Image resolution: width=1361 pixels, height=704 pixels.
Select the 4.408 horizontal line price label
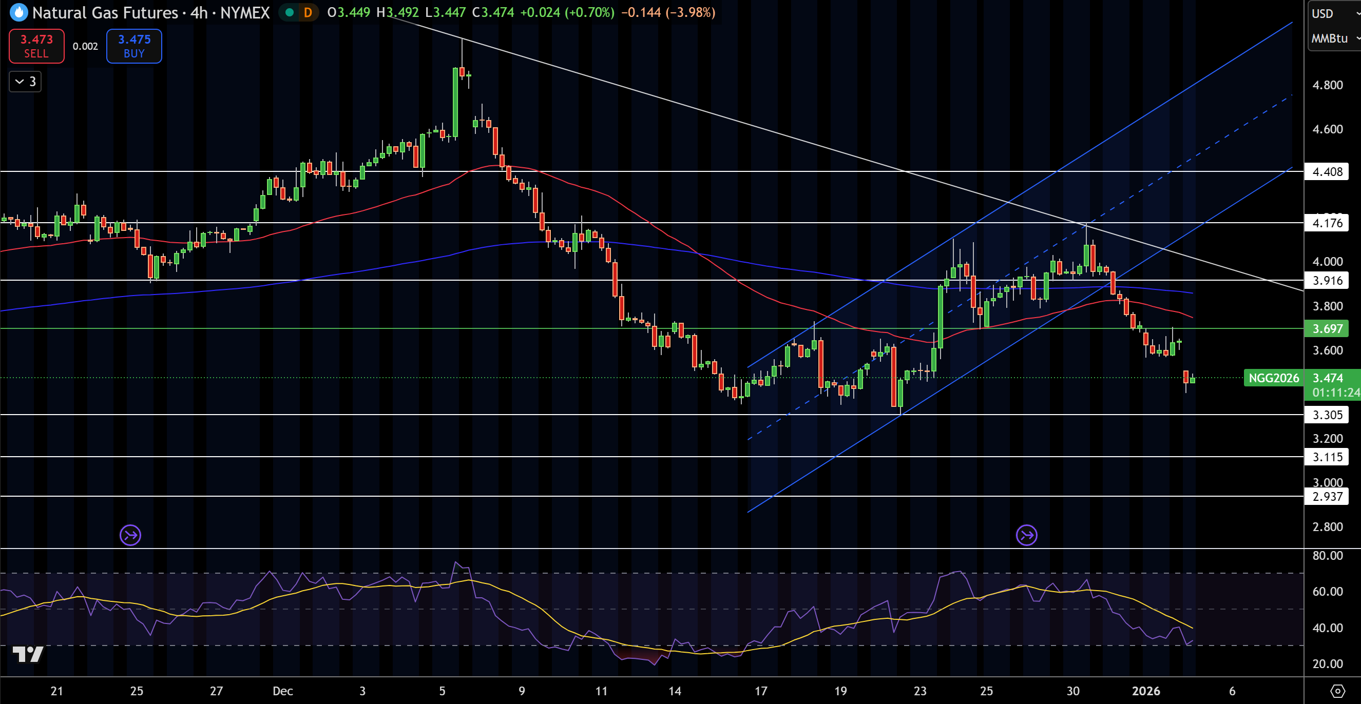1327,172
